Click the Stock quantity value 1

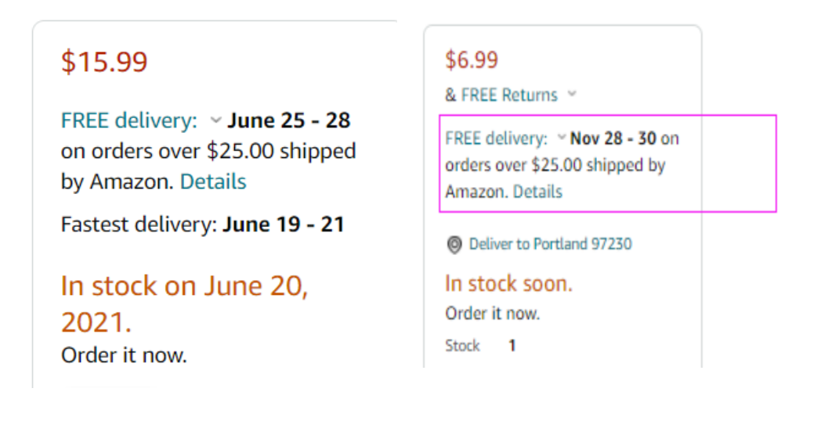coord(512,345)
